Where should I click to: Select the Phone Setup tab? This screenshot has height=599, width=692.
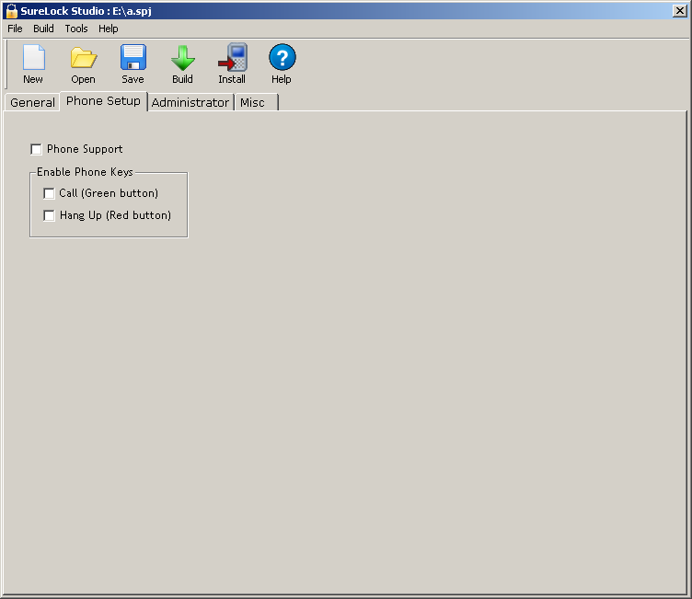pos(103,101)
